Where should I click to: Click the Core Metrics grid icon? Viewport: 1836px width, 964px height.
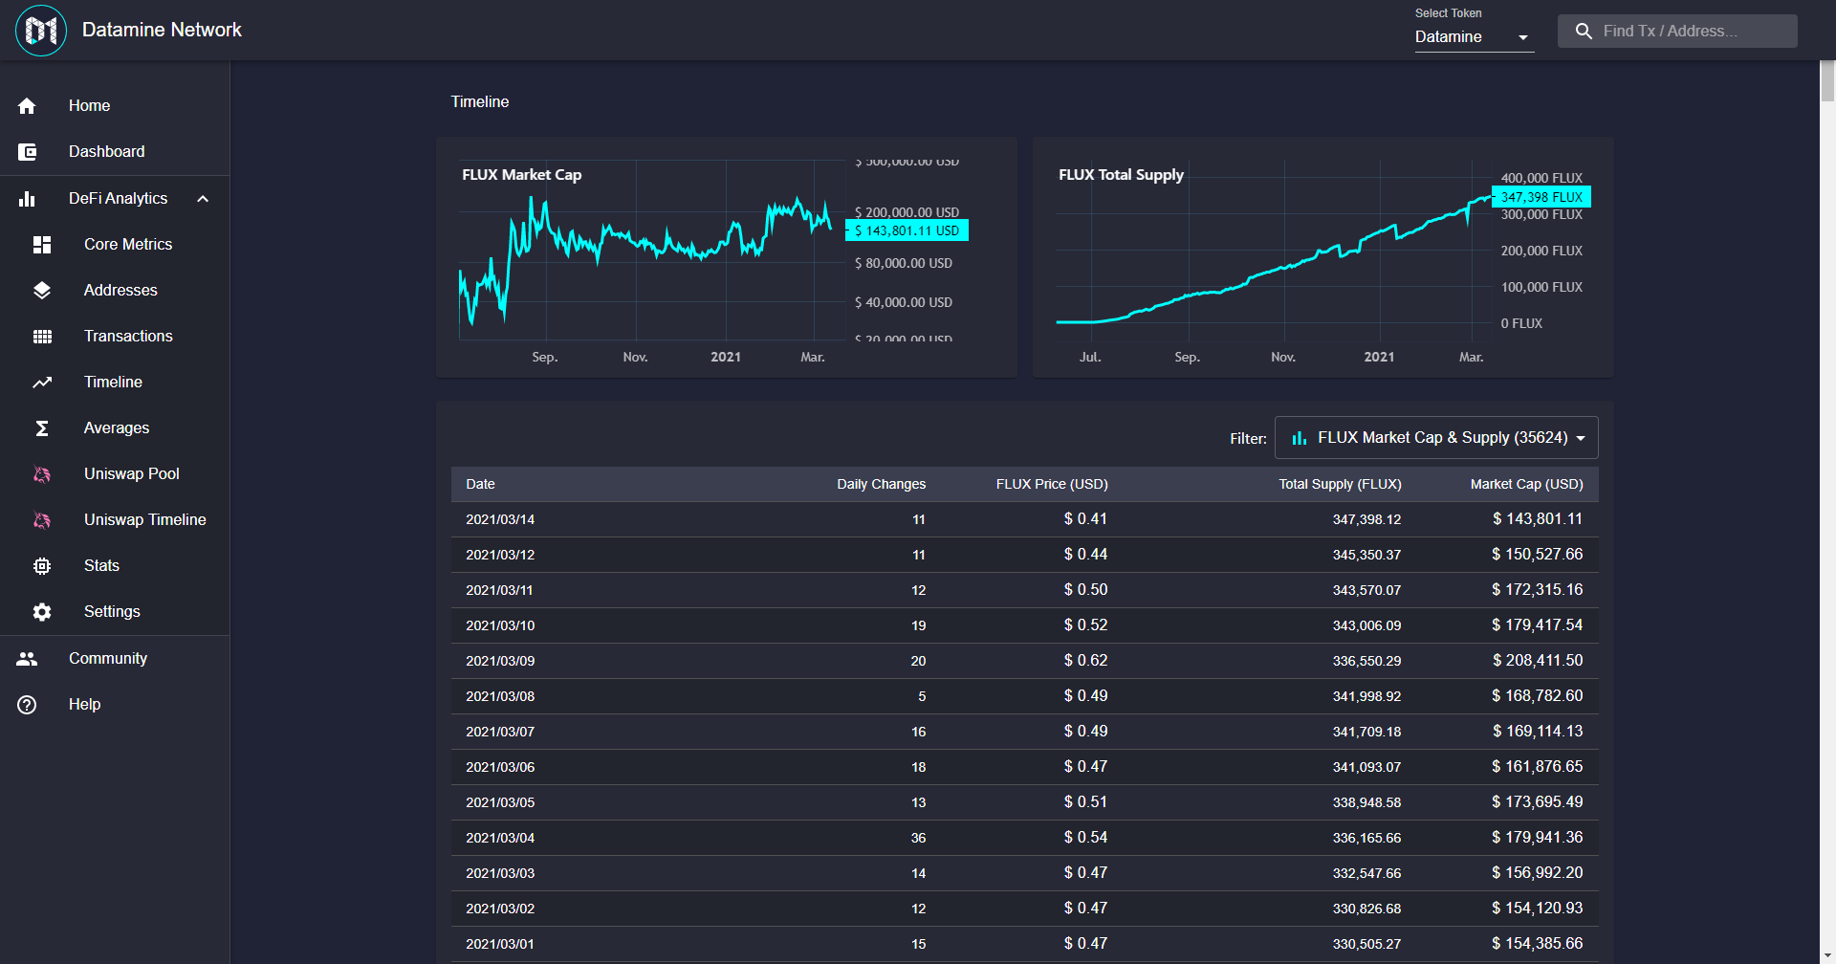click(x=42, y=245)
